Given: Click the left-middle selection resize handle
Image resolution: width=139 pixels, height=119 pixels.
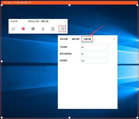Looking at the screenshot, I should click(2, 61).
